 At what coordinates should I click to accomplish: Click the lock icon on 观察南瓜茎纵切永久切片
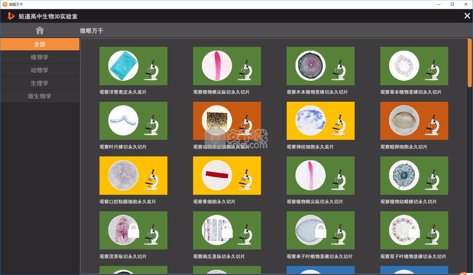click(x=227, y=231)
